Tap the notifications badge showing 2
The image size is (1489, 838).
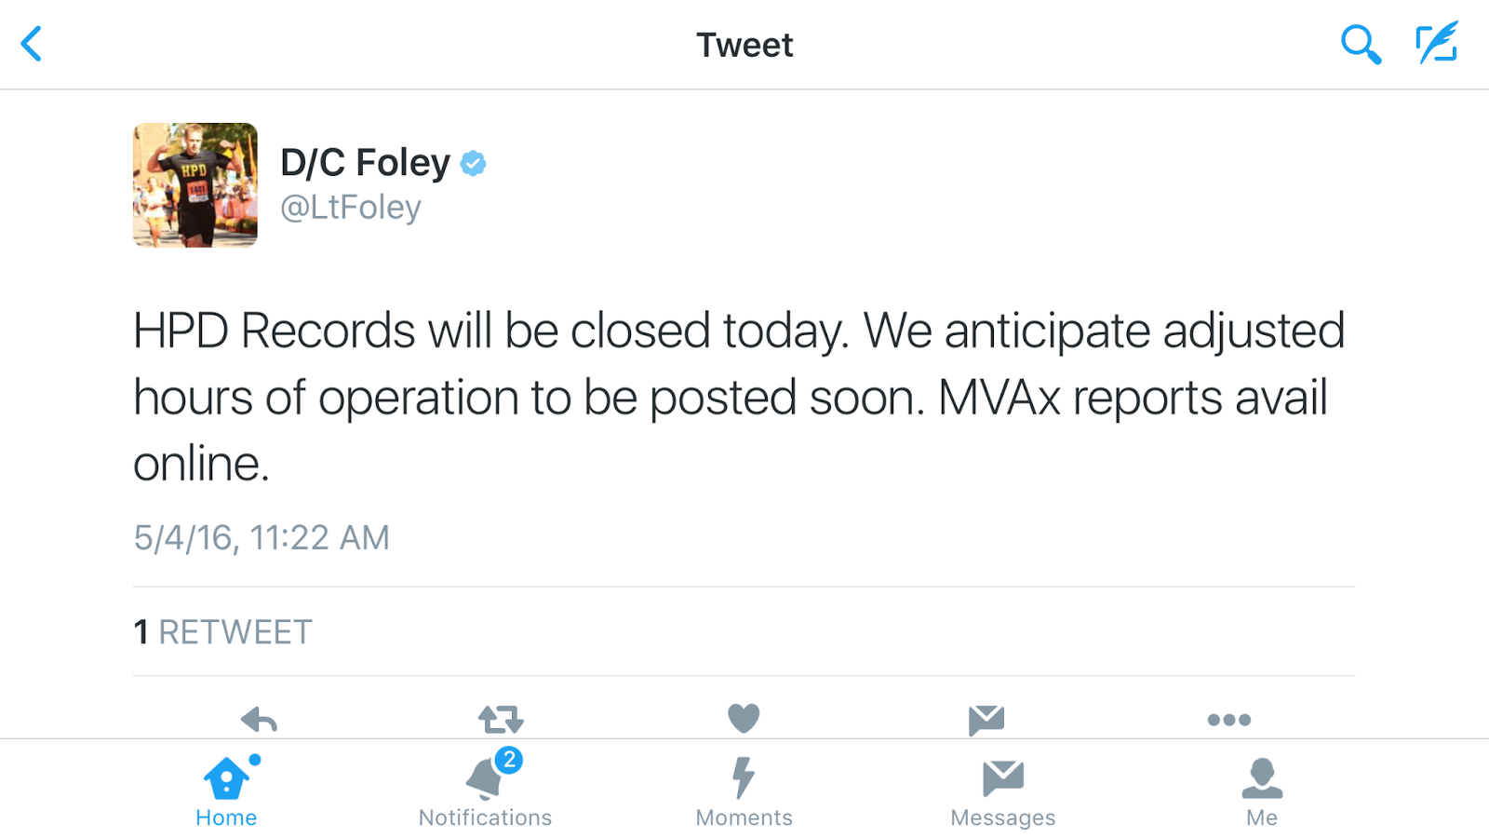[508, 760]
